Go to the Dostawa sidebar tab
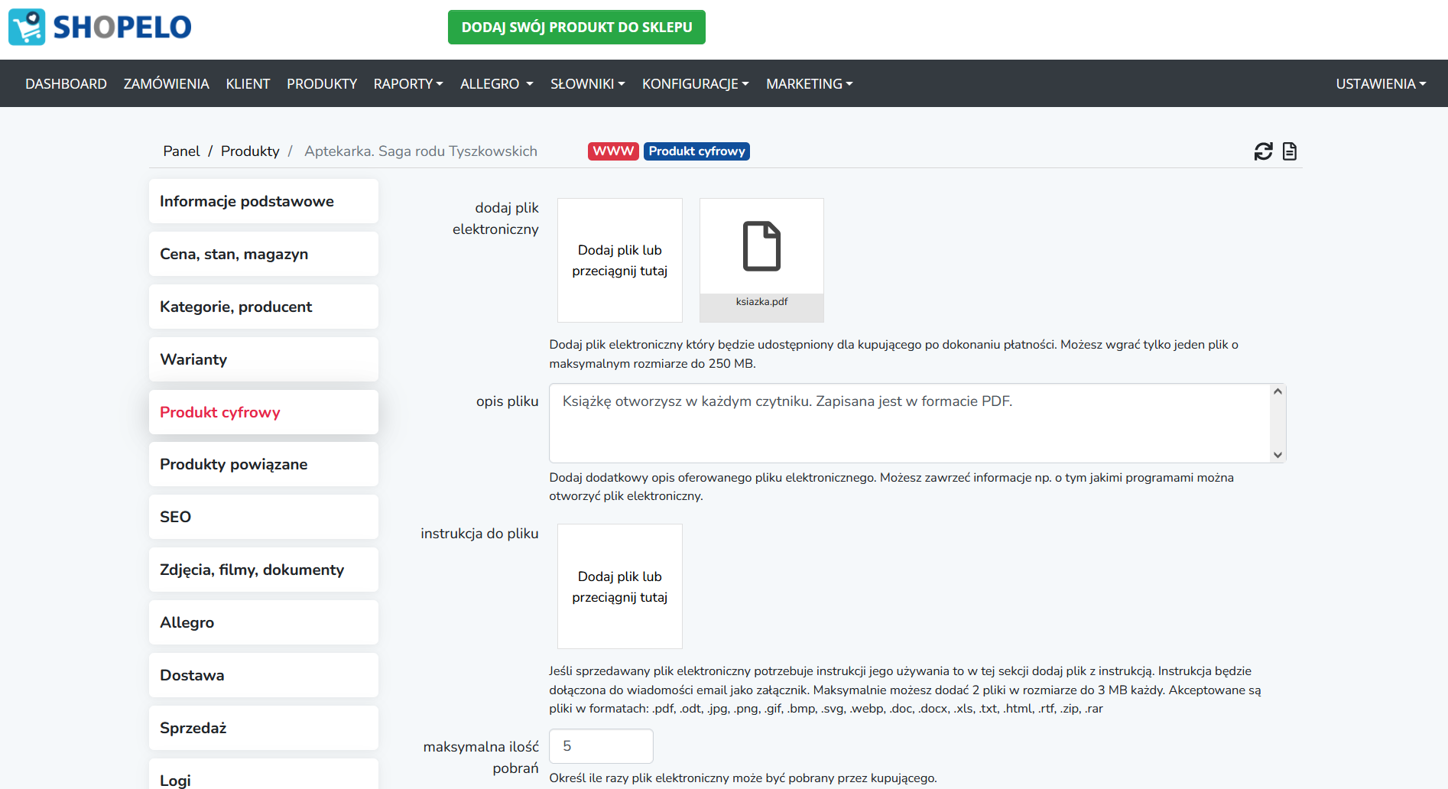Viewport: 1448px width, 789px height. click(264, 675)
